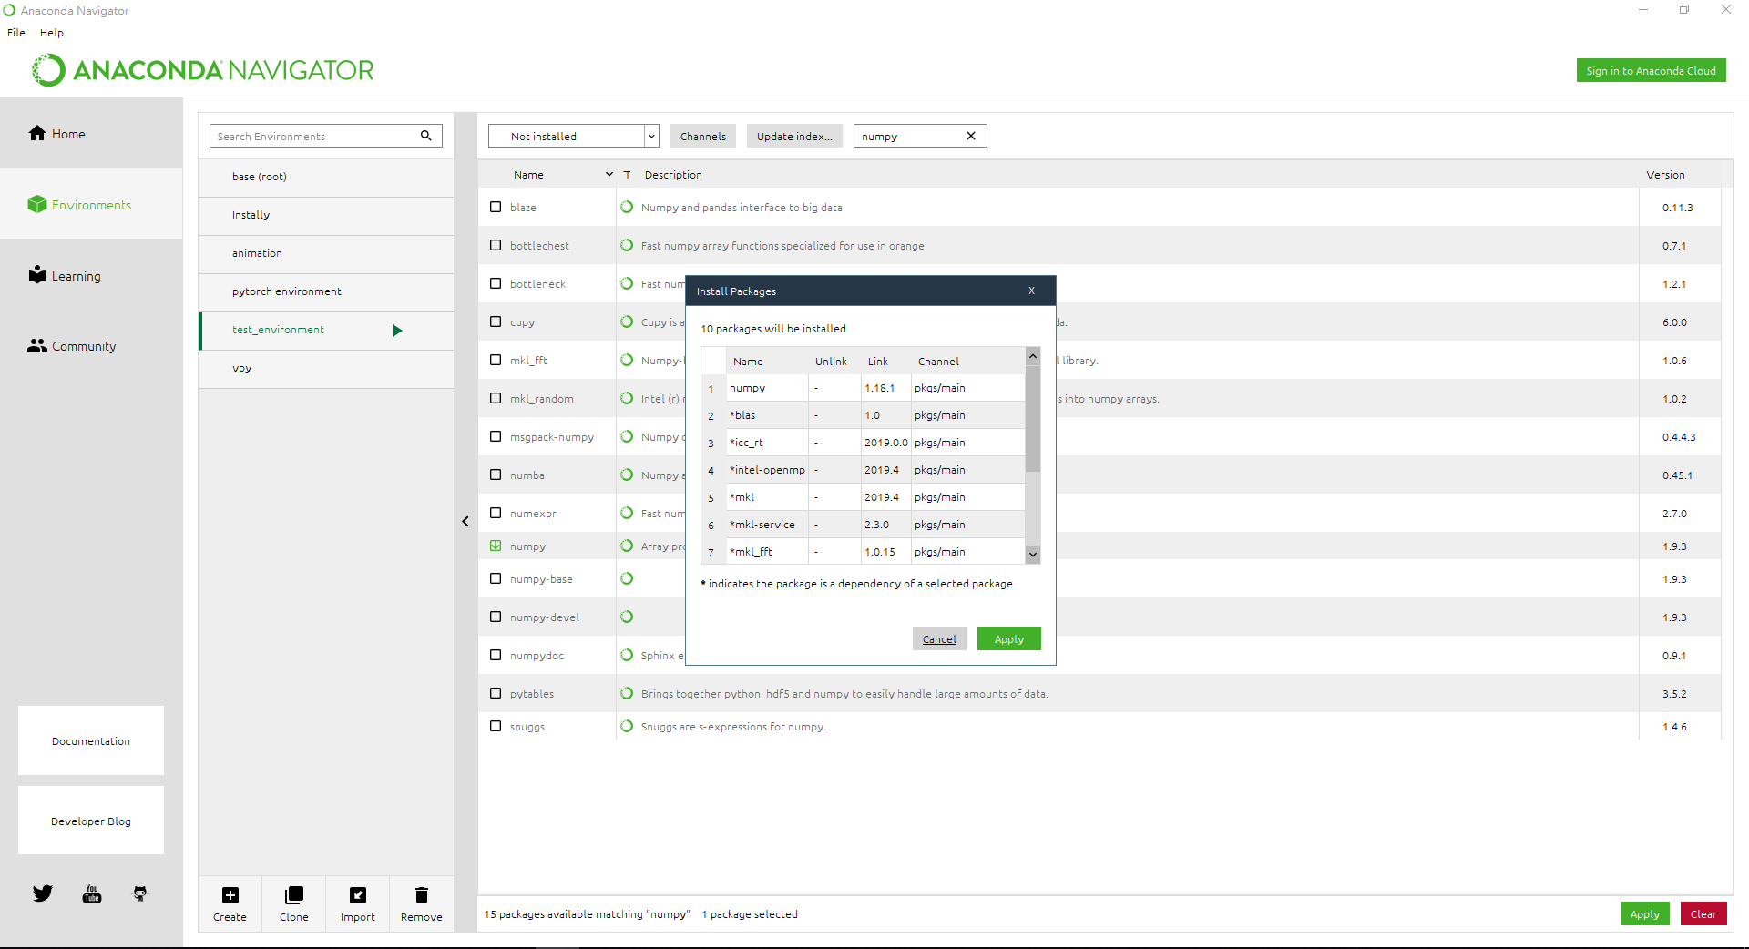The height and width of the screenshot is (949, 1749).
Task: Click the Create environment icon
Action: pos(230,895)
